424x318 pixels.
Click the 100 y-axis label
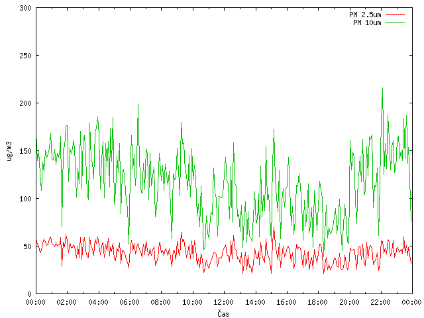(x=26, y=199)
